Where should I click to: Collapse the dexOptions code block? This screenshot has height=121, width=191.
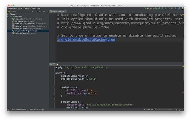pyautogui.click(x=54, y=87)
